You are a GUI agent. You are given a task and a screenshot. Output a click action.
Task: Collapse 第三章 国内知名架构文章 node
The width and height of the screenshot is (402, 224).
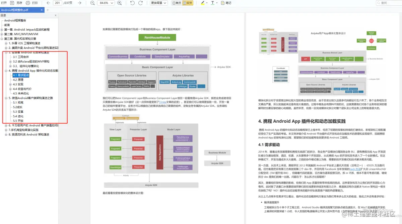(2, 39)
